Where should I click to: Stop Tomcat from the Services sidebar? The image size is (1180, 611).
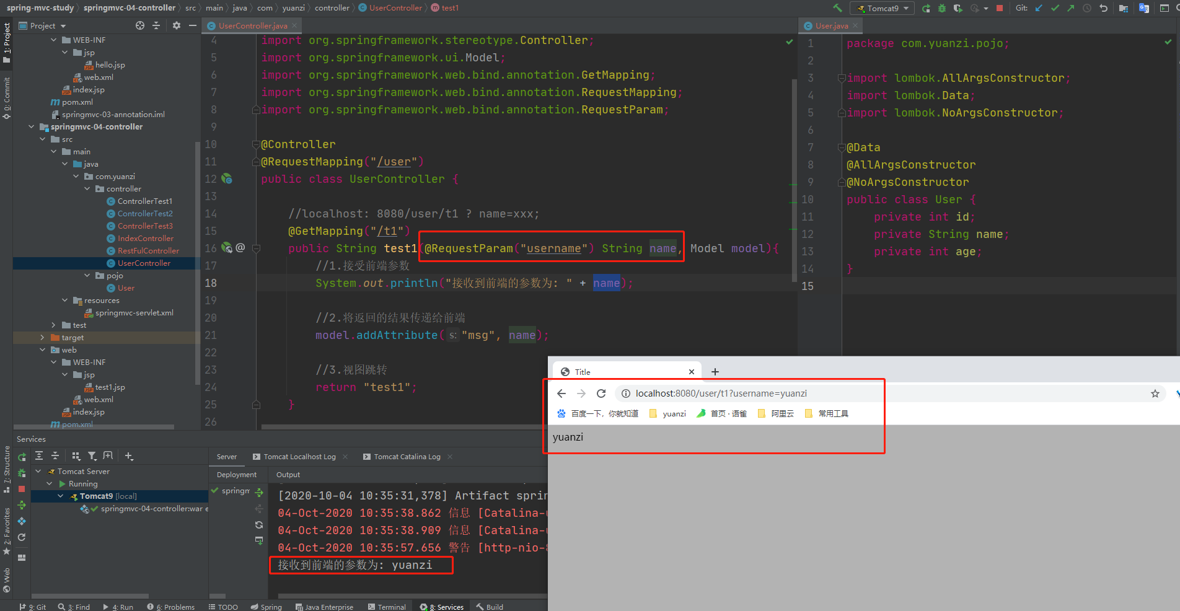coord(22,489)
